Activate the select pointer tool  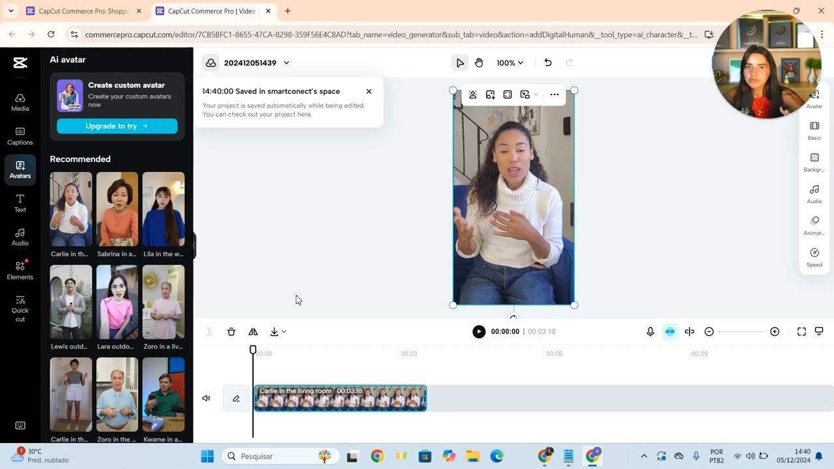click(x=460, y=63)
